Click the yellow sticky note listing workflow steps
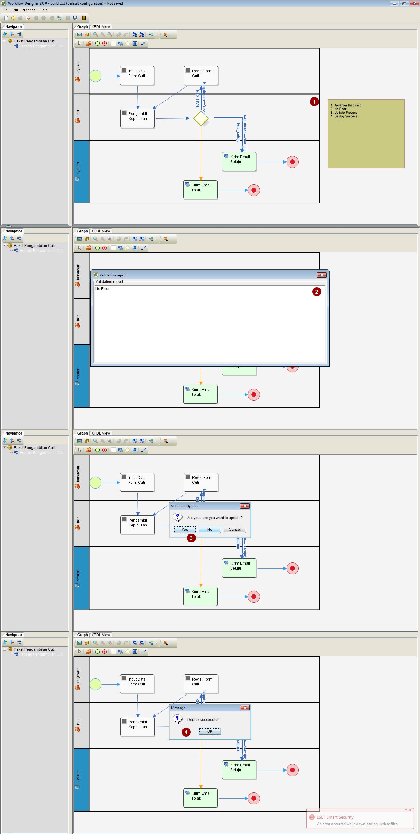 [366, 134]
